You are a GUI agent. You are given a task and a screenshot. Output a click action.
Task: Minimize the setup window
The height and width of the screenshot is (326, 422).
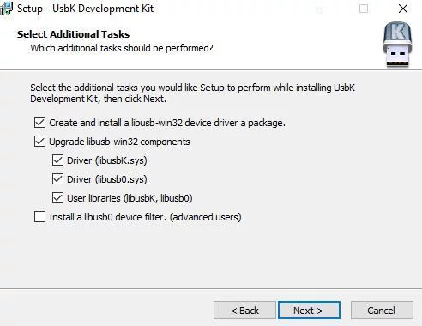click(x=325, y=9)
